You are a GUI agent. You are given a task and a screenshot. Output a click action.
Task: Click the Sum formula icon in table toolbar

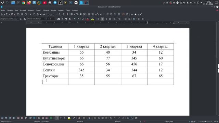(128, 118)
